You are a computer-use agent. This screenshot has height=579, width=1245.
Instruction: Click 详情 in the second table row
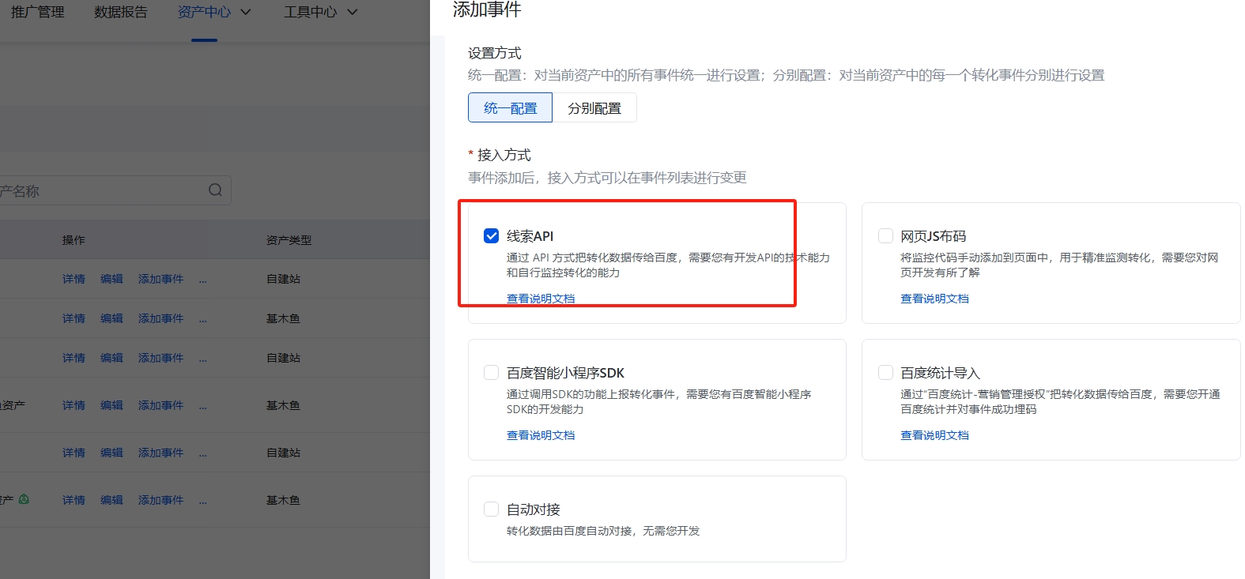[74, 318]
